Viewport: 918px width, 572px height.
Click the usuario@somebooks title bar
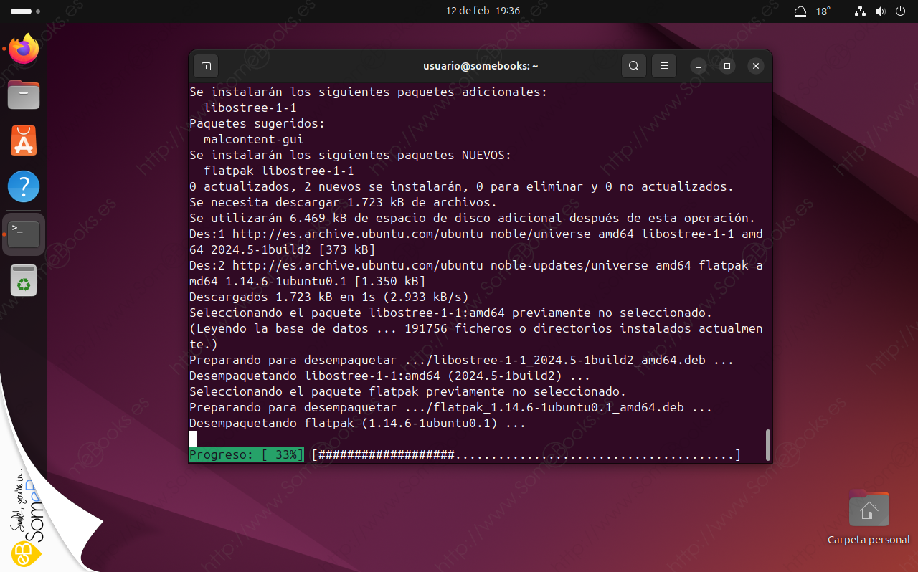(481, 66)
